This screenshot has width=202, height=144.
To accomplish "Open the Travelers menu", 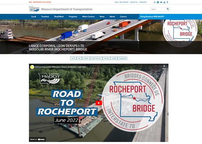I will click(x=45, y=16).
